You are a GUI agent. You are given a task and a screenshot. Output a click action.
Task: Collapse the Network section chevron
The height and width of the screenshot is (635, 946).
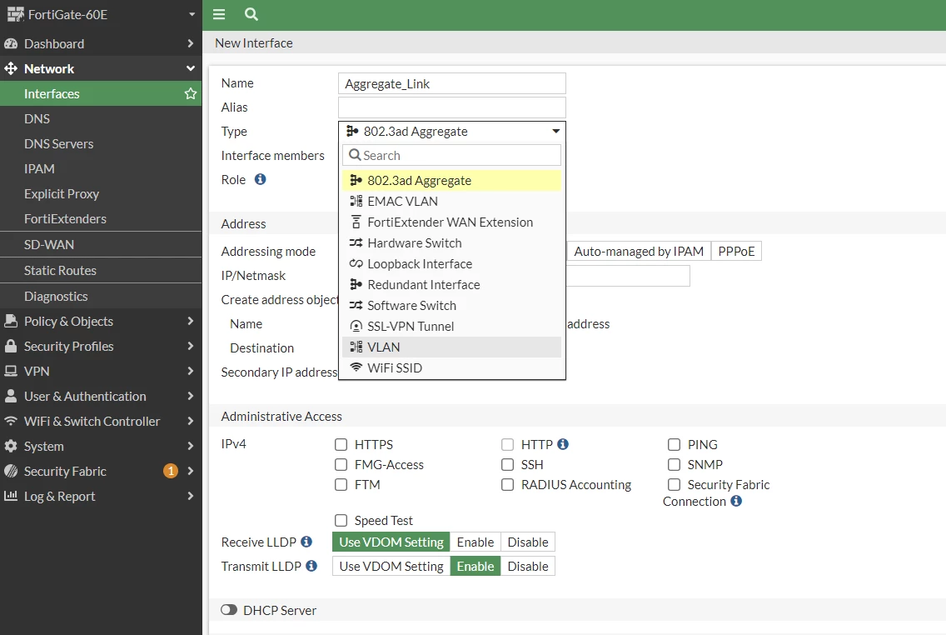pos(190,69)
